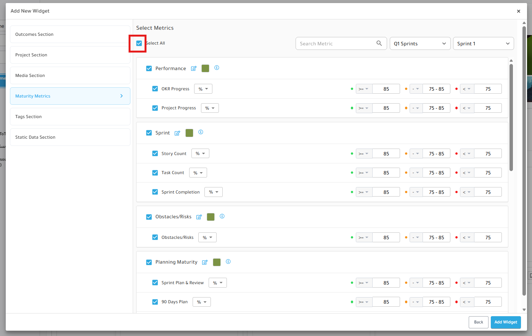Image resolution: width=532 pixels, height=336 pixels.
Task: Uncheck the 90 Days Plan checkbox
Action: pos(155,302)
